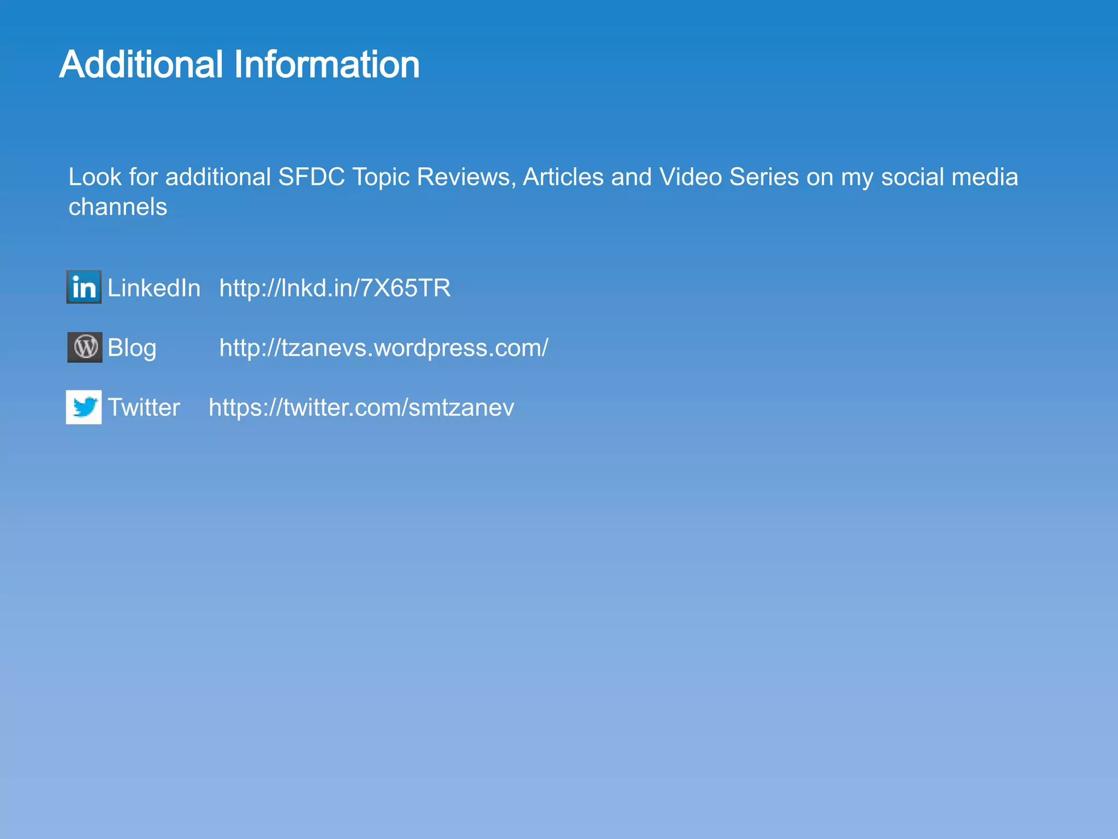
Task: Click the 'LinkedIn' label text
Action: 154,288
